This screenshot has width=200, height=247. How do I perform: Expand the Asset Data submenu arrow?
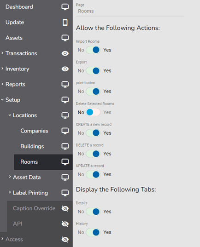tap(10, 177)
